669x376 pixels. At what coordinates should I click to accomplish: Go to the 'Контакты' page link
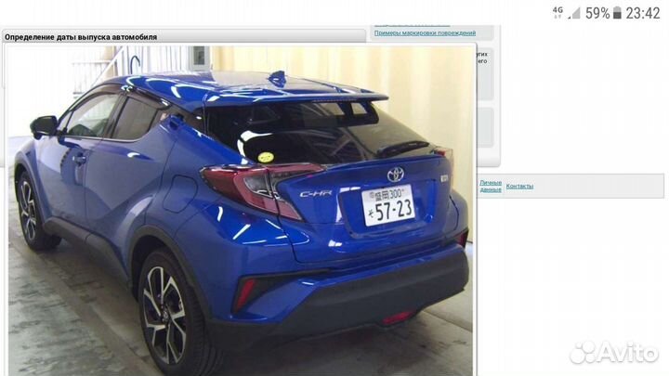click(519, 187)
